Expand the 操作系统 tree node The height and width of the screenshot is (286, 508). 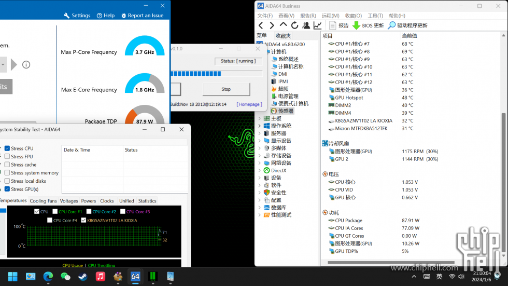(260, 126)
